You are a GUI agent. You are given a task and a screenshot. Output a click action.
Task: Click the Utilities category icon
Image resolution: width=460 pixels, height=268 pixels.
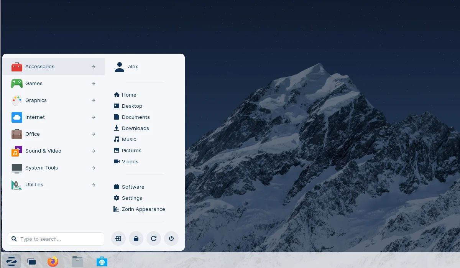[17, 185]
